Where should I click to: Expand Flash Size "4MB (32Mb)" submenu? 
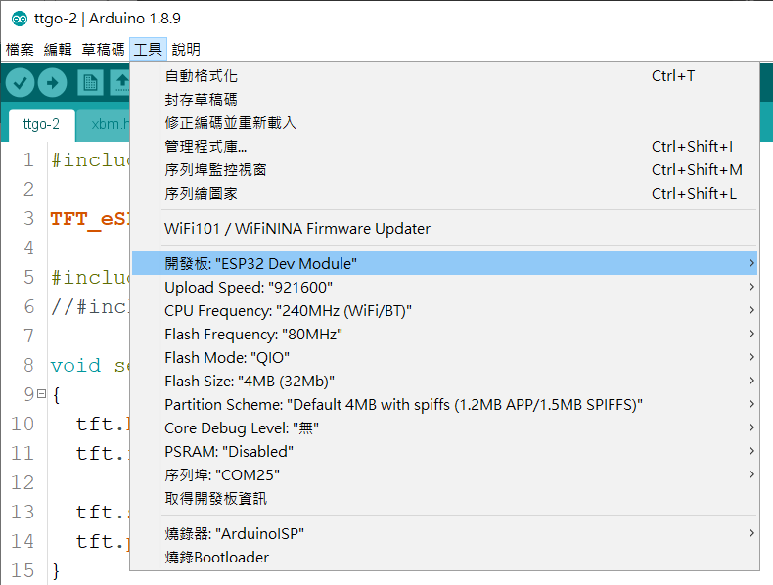pyautogui.click(x=444, y=381)
